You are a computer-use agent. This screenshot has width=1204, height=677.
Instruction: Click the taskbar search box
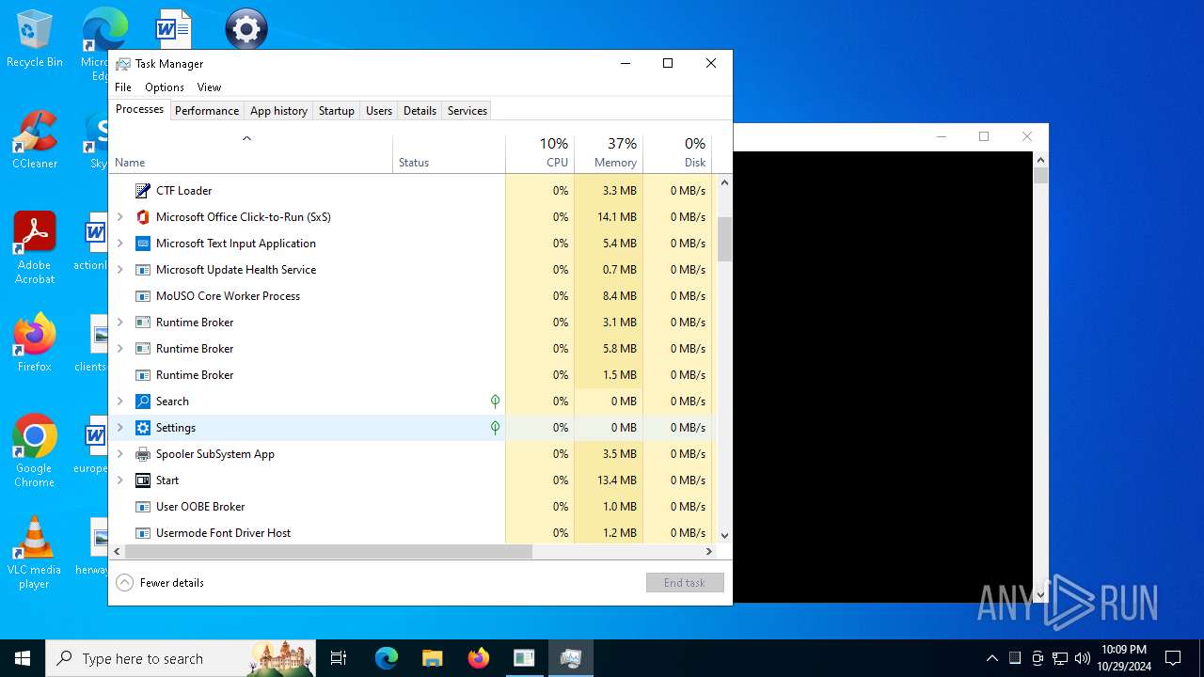(x=180, y=658)
